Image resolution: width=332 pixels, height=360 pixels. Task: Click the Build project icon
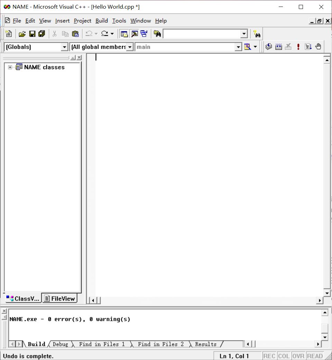(278, 47)
